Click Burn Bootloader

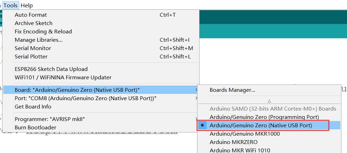coord(35,128)
